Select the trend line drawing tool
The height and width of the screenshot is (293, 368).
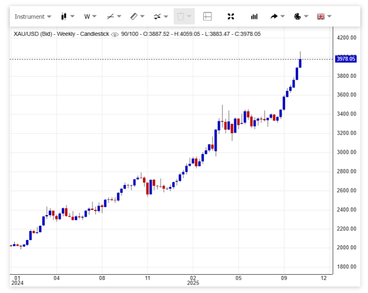(x=110, y=17)
